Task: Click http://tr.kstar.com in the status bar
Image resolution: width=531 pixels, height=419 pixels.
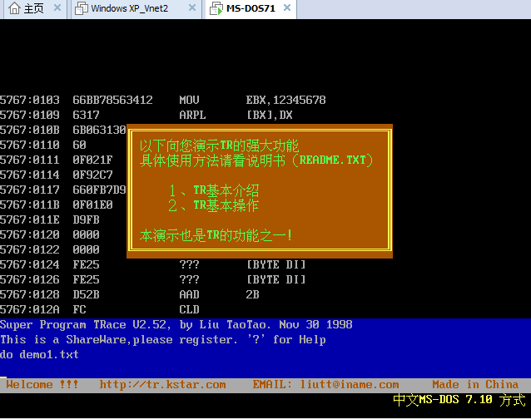Action: (x=162, y=385)
